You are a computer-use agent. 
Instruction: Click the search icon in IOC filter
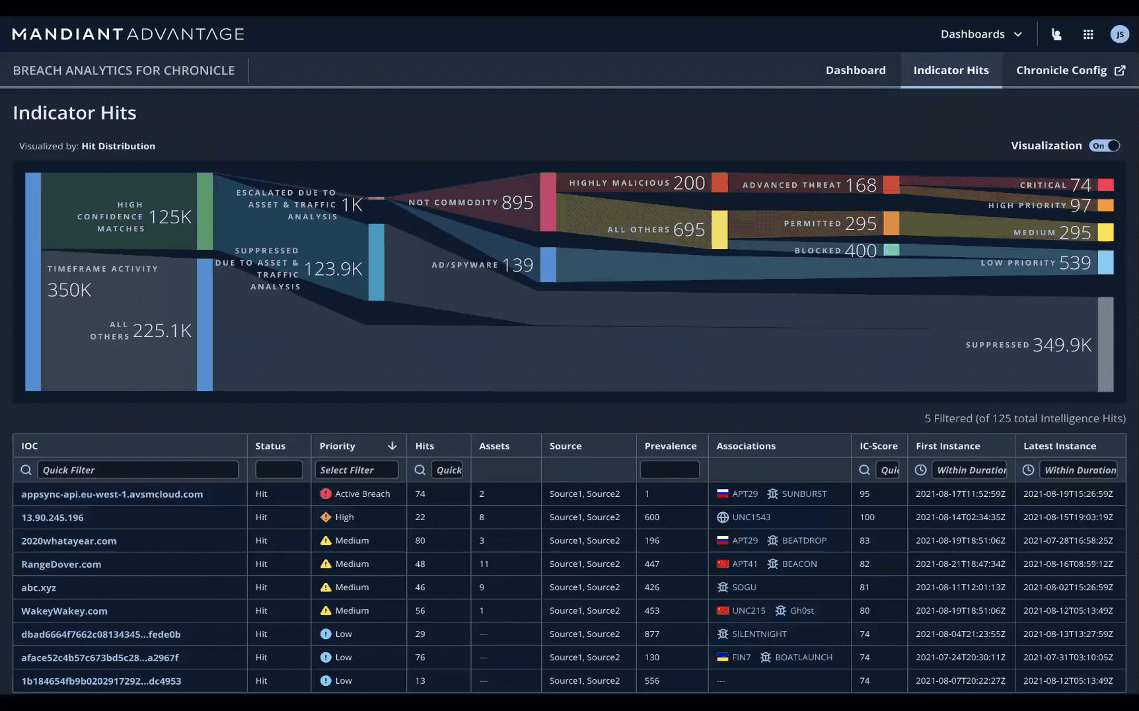point(26,470)
